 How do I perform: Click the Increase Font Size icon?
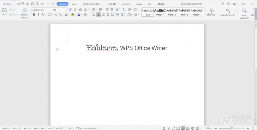[x=70, y=10]
